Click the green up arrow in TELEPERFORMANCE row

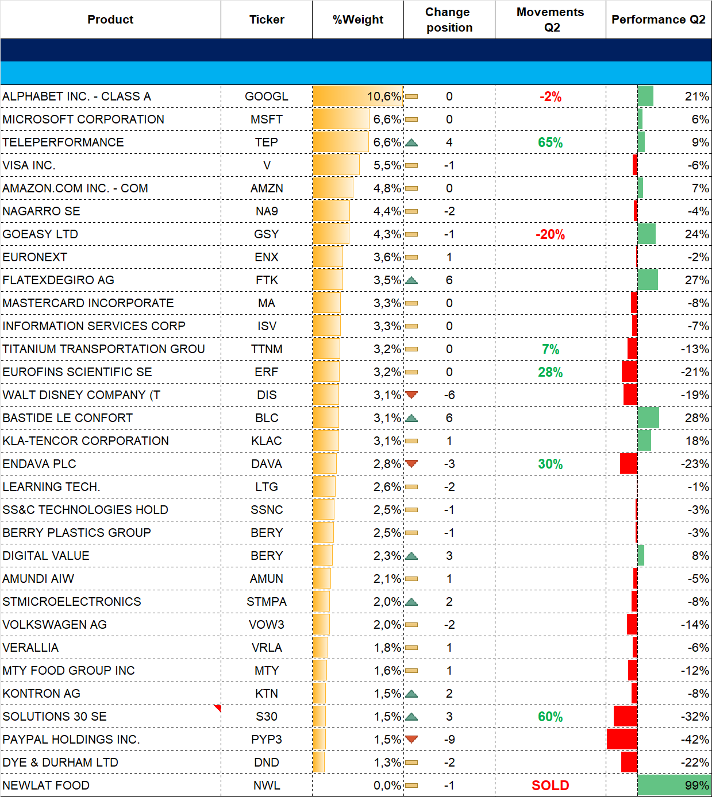pyautogui.click(x=411, y=142)
